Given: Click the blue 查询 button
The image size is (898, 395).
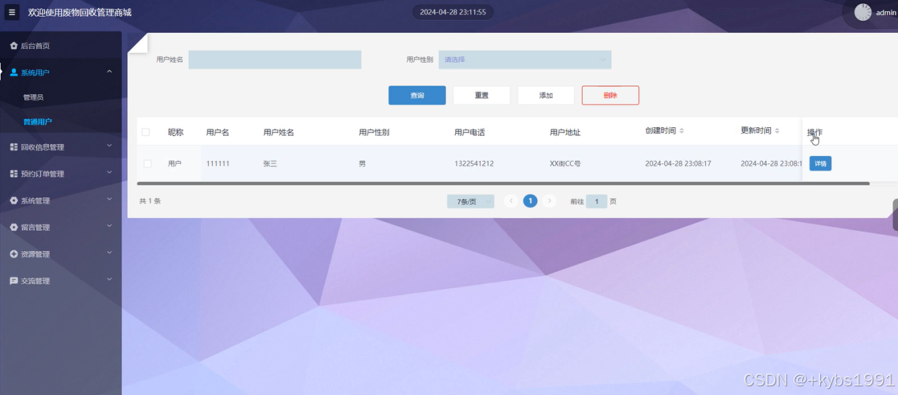Looking at the screenshot, I should coord(417,95).
